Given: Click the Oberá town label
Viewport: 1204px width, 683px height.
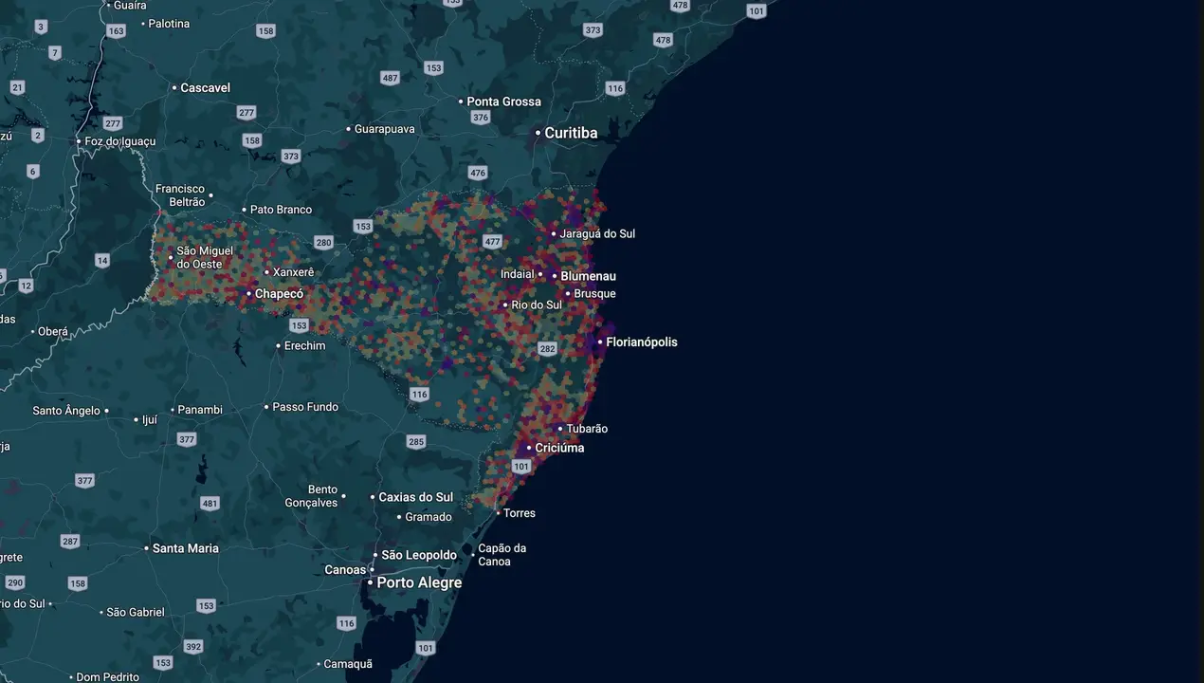Looking at the screenshot, I should coord(53,332).
